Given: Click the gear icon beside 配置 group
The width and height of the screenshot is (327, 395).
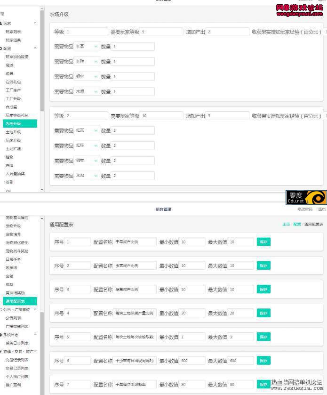Looking at the screenshot, I should [x=1, y=48].
